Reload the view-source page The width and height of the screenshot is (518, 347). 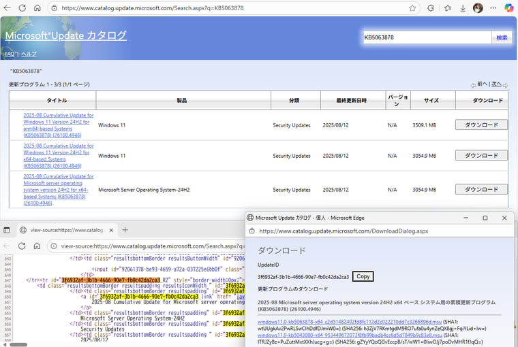tap(22, 246)
